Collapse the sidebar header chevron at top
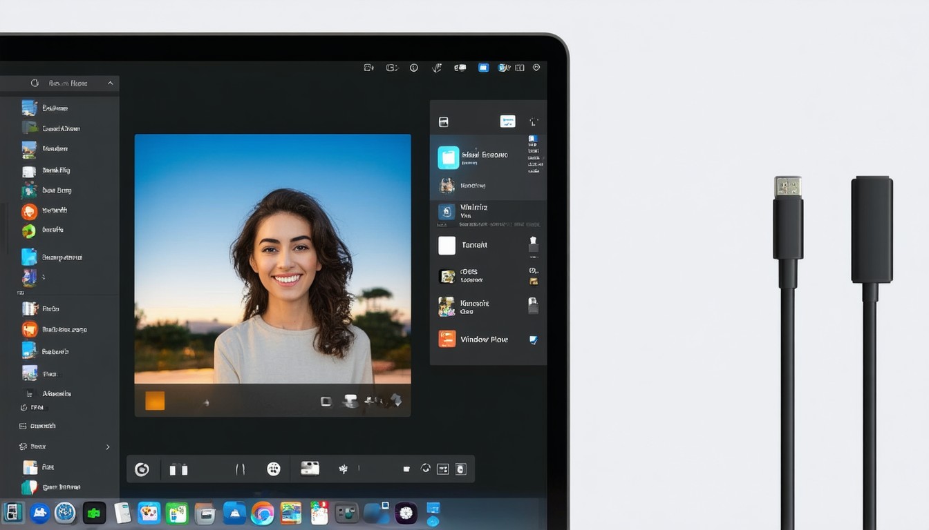This screenshot has height=530, width=929. click(x=110, y=84)
